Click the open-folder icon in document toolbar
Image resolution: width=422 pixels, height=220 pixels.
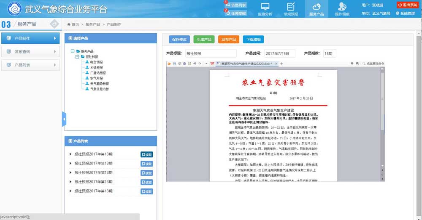(169, 64)
